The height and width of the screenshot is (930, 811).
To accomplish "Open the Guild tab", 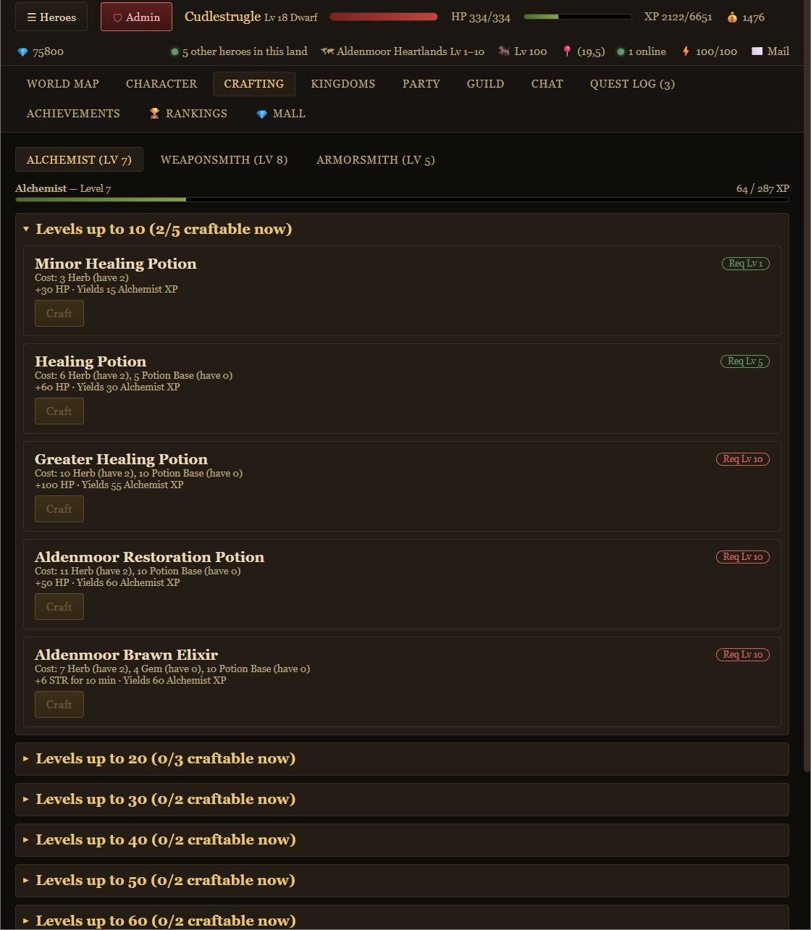I will pyautogui.click(x=485, y=84).
